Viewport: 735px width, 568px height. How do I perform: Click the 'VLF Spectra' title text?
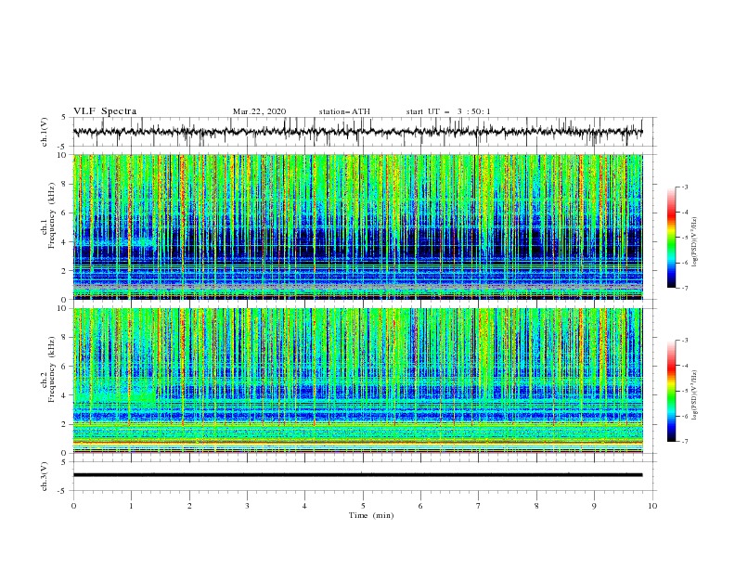(x=105, y=111)
